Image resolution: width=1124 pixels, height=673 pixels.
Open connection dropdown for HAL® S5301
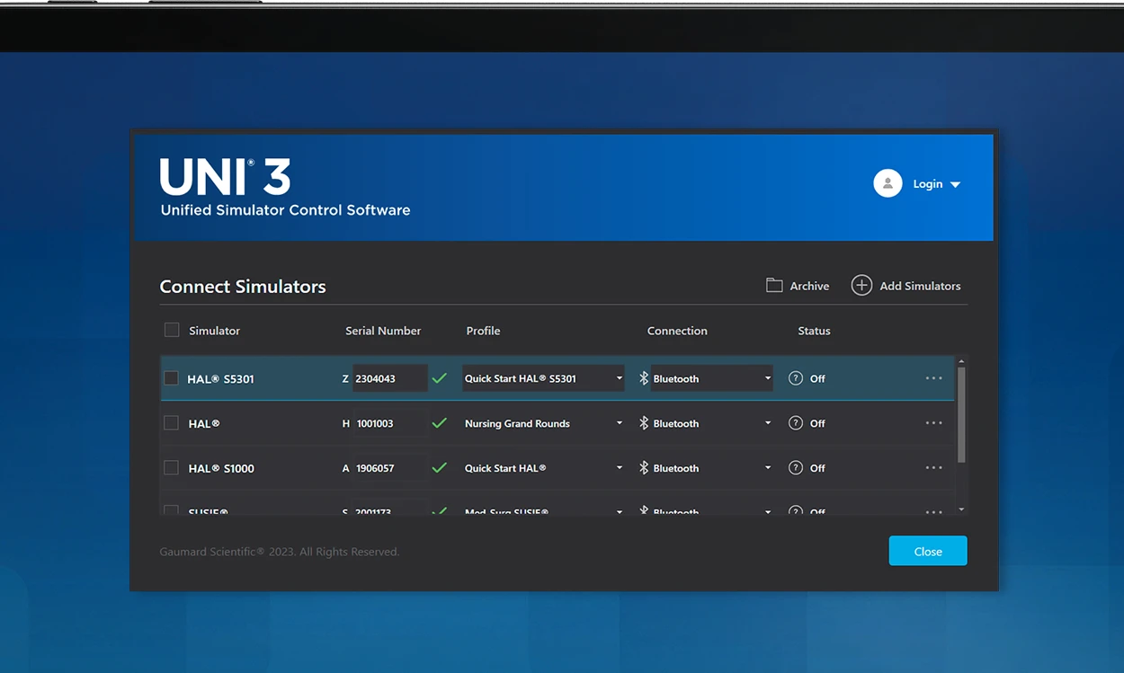coord(711,378)
